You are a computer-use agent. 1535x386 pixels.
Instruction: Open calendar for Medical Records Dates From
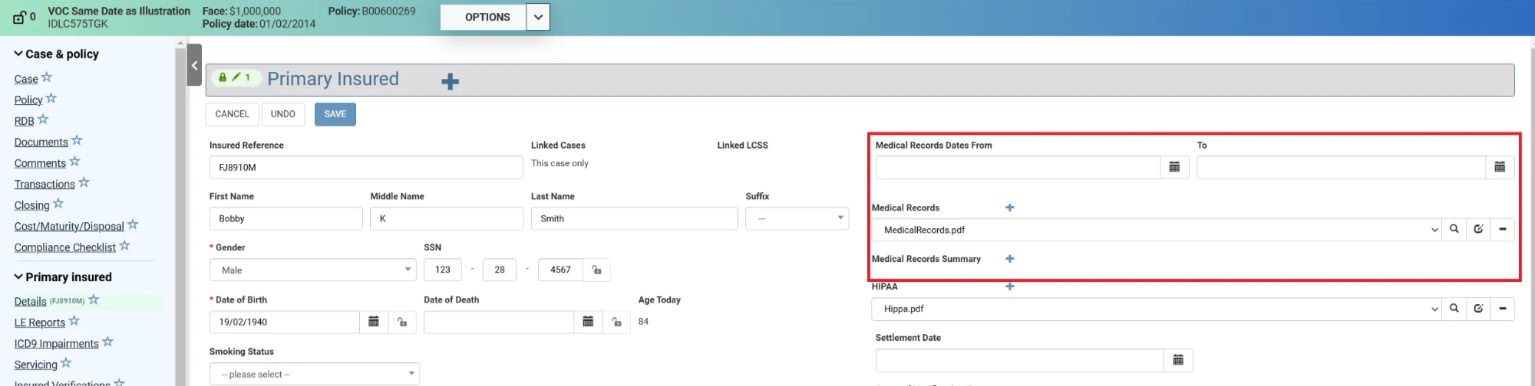(x=1174, y=167)
